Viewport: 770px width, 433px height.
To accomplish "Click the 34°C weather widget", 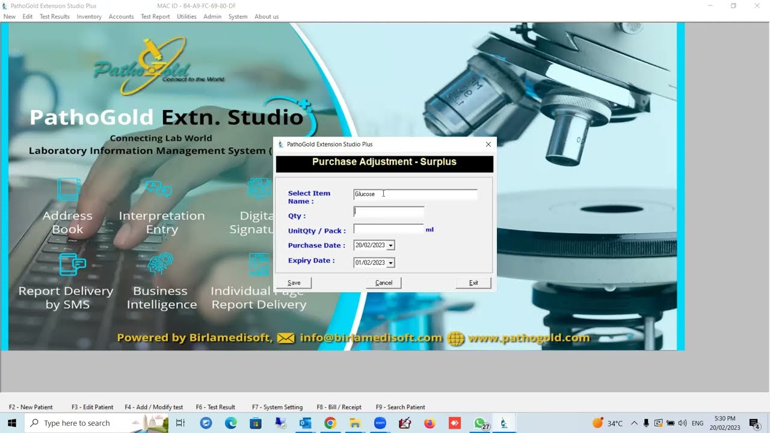I will coord(608,423).
